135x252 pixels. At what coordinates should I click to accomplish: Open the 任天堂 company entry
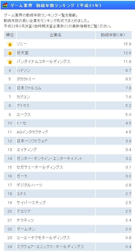coord(23,53)
